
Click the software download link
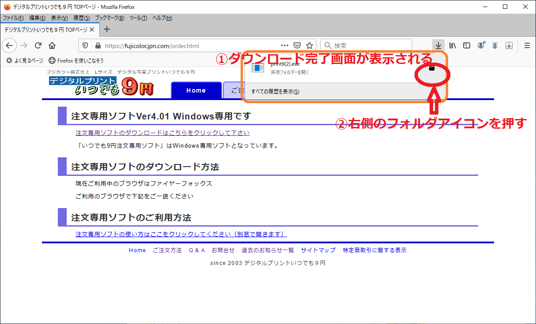[162, 133]
